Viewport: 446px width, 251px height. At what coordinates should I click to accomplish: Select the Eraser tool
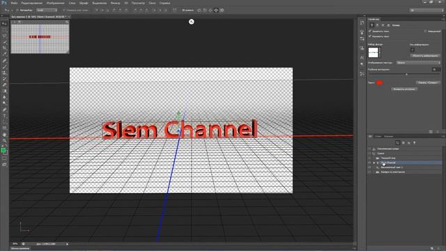click(4, 85)
